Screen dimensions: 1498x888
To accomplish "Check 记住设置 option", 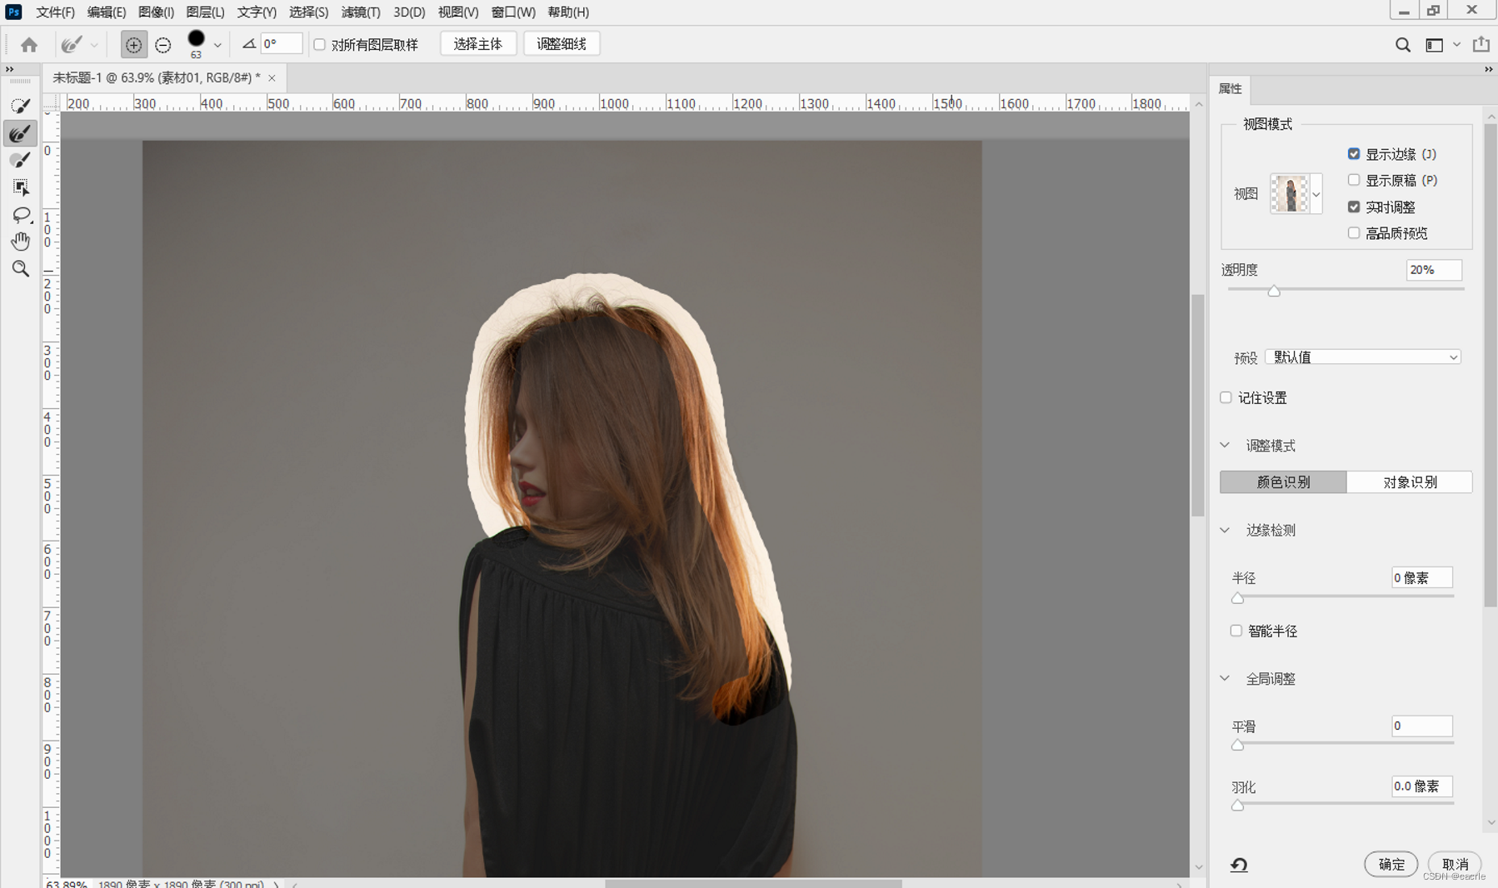I will click(x=1226, y=398).
